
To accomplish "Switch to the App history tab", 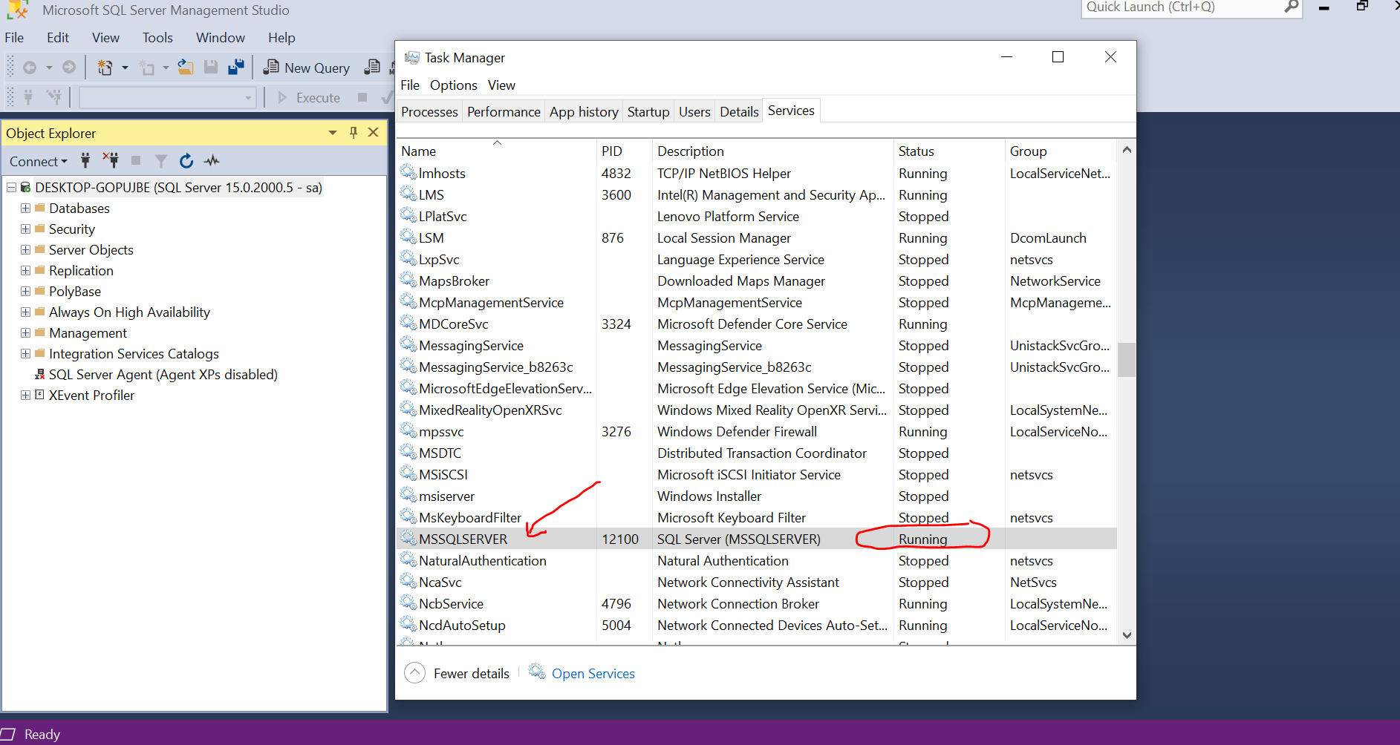I will coord(584,112).
